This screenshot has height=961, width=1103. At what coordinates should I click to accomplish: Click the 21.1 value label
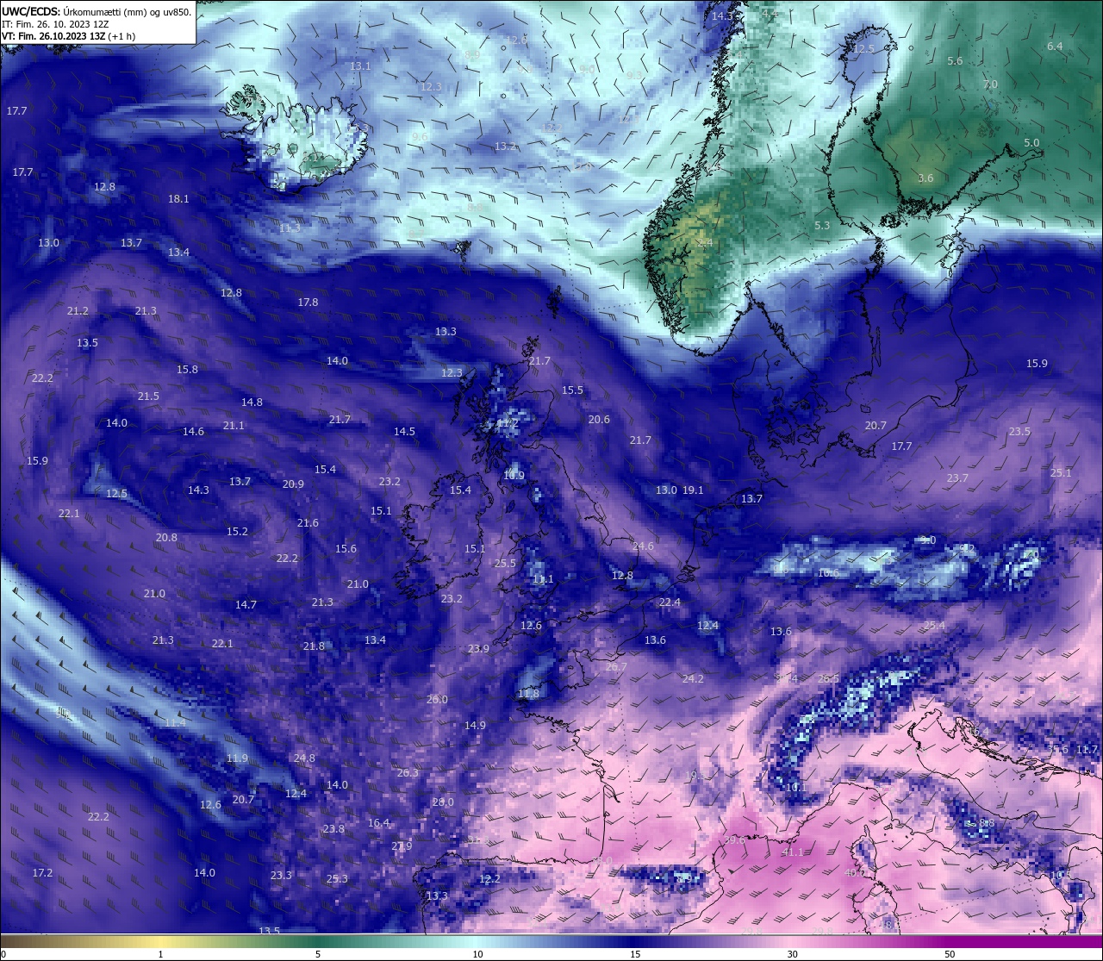234,426
